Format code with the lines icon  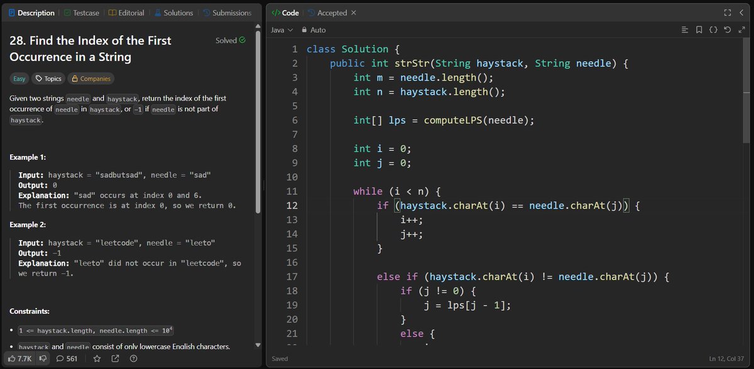[685, 30]
